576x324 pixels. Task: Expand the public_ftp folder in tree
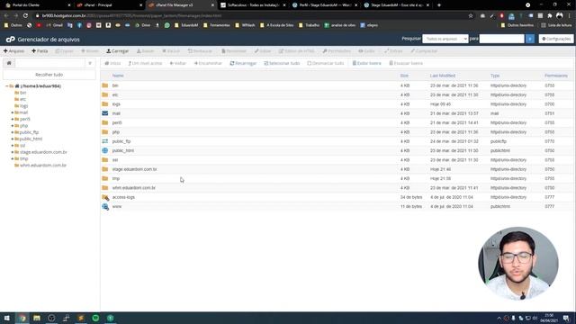point(13,132)
